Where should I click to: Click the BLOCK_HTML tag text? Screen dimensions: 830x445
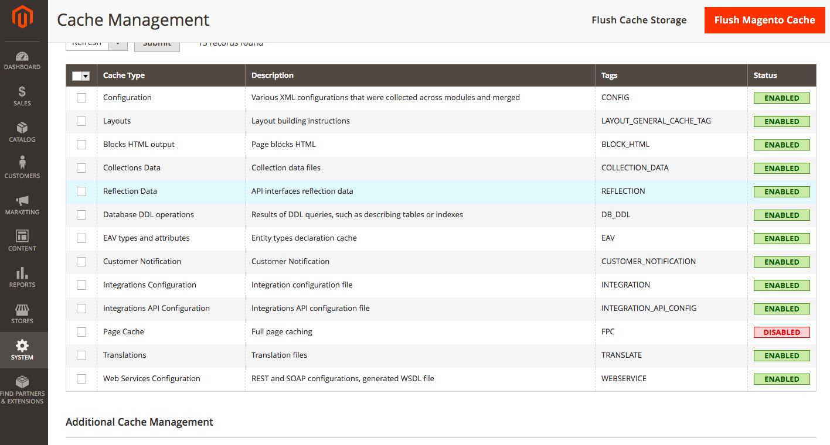(625, 144)
